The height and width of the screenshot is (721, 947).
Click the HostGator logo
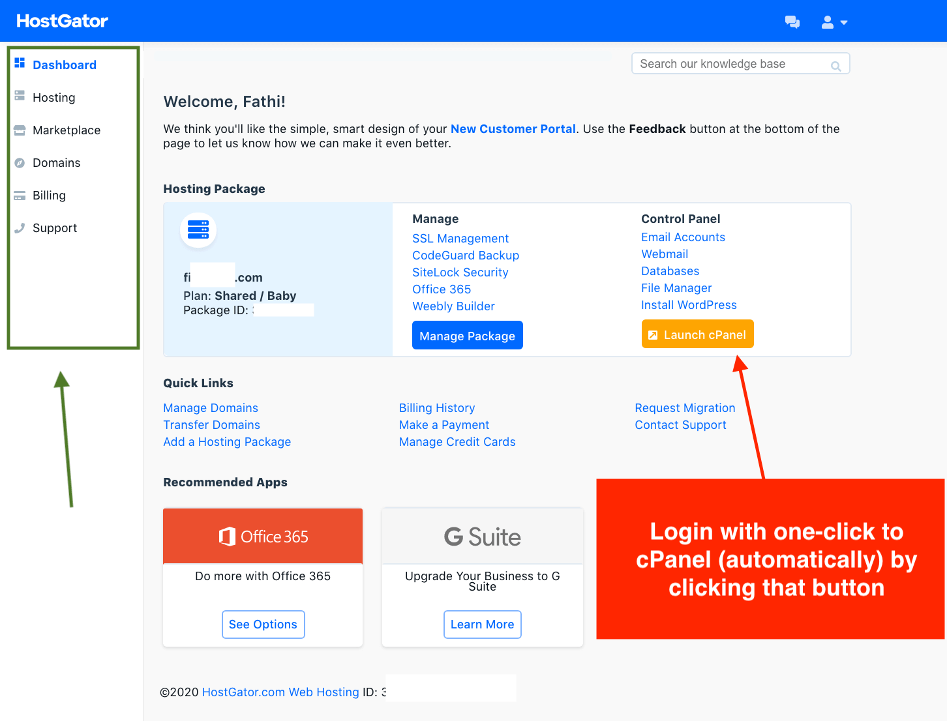click(x=63, y=21)
